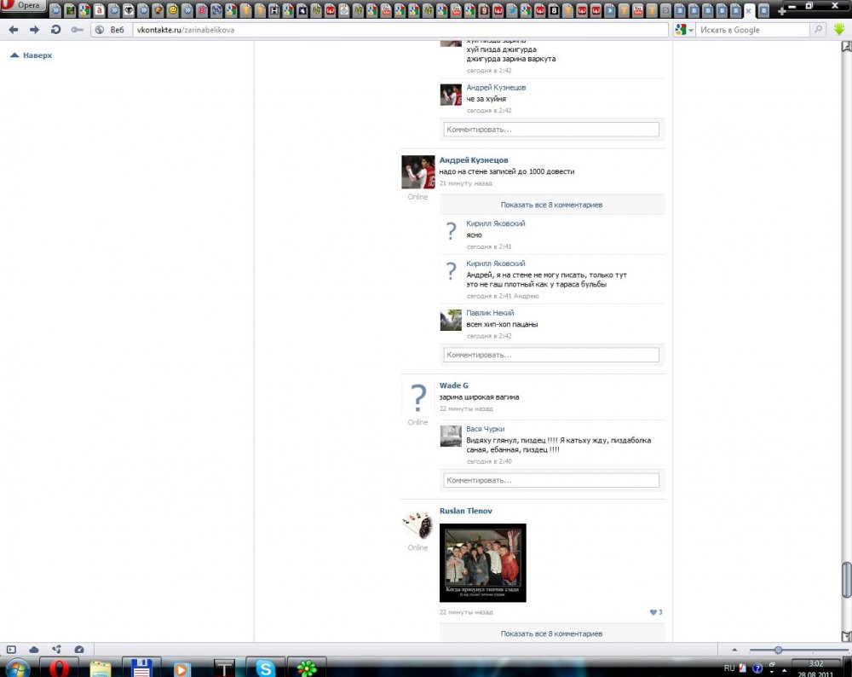Screen dimensions: 852x677
Task: Open Кирилл Яковский's profile above 'ясно'
Action: point(496,223)
